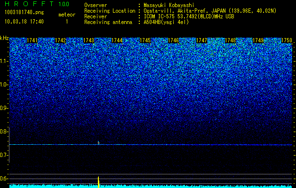Click the 1747 time marker
Viewport: 296px width, 188px height.
[x=202, y=40]
